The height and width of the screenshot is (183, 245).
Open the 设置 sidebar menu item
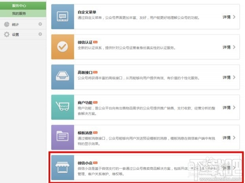point(23,34)
